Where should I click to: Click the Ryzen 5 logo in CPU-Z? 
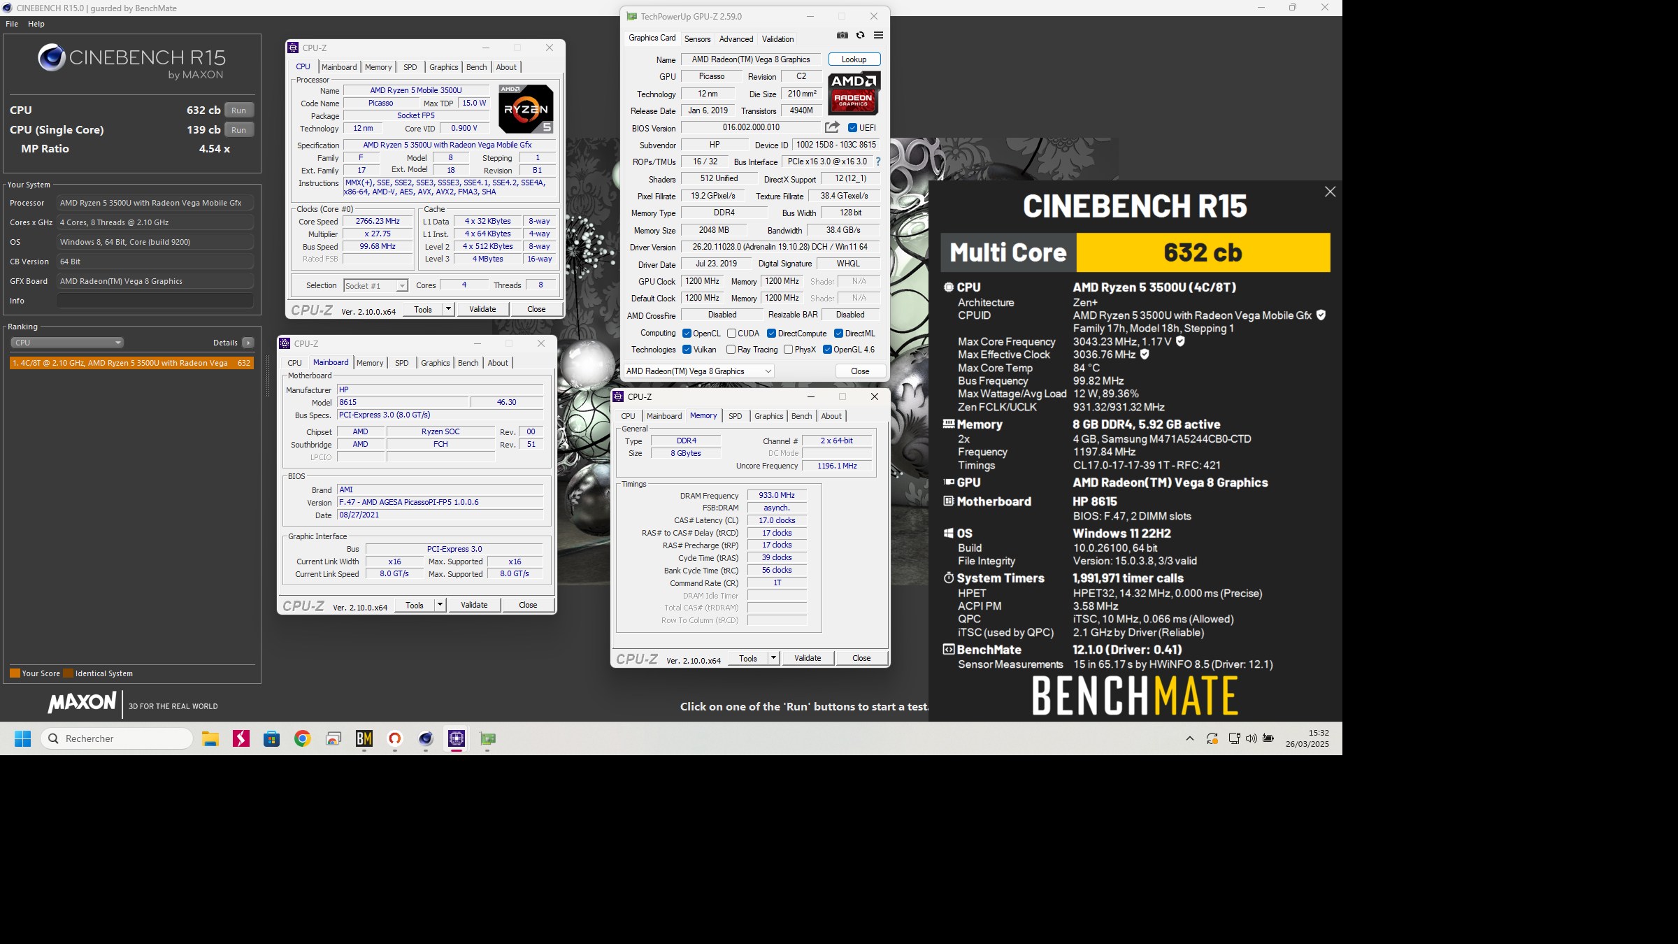coord(526,108)
